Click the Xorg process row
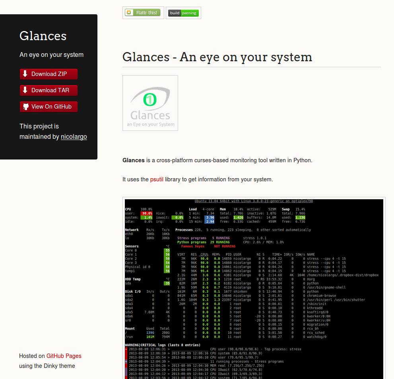The width and height of the screenshot is (394, 379). 246,279
